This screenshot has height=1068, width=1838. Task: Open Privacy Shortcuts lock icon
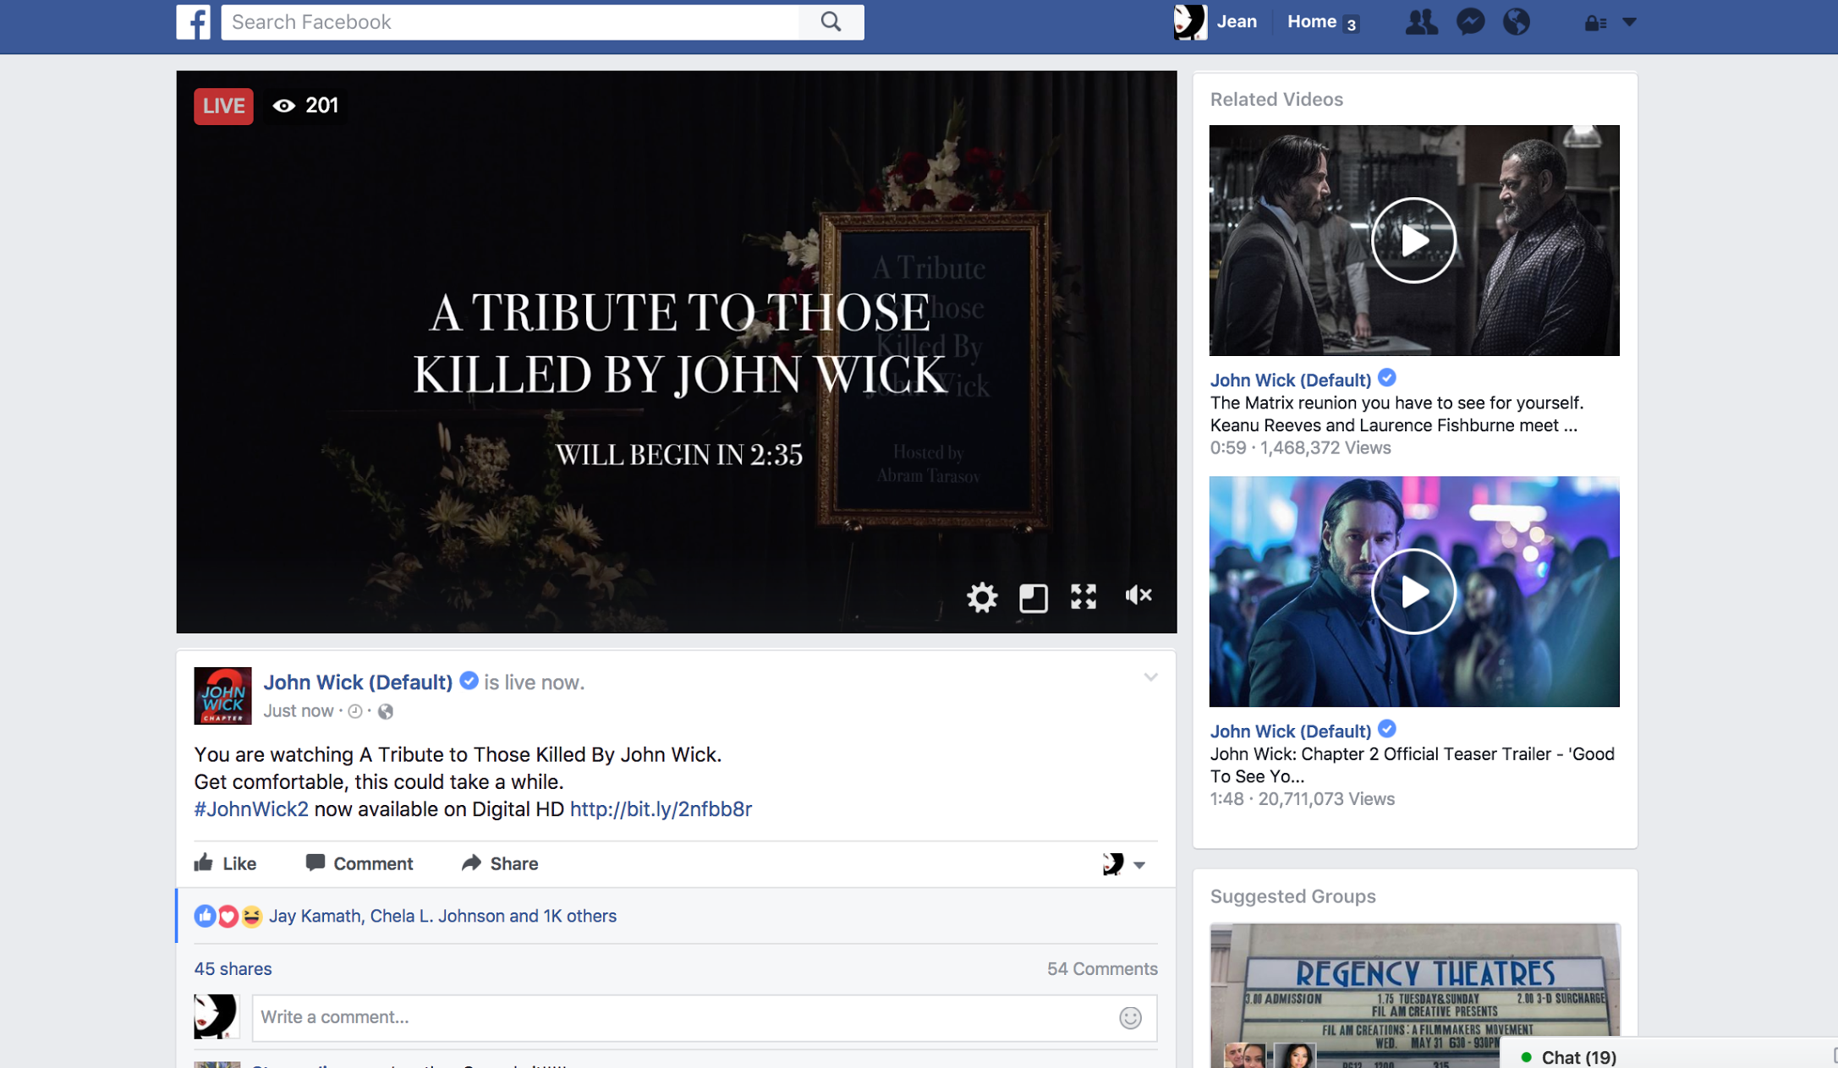click(1595, 23)
